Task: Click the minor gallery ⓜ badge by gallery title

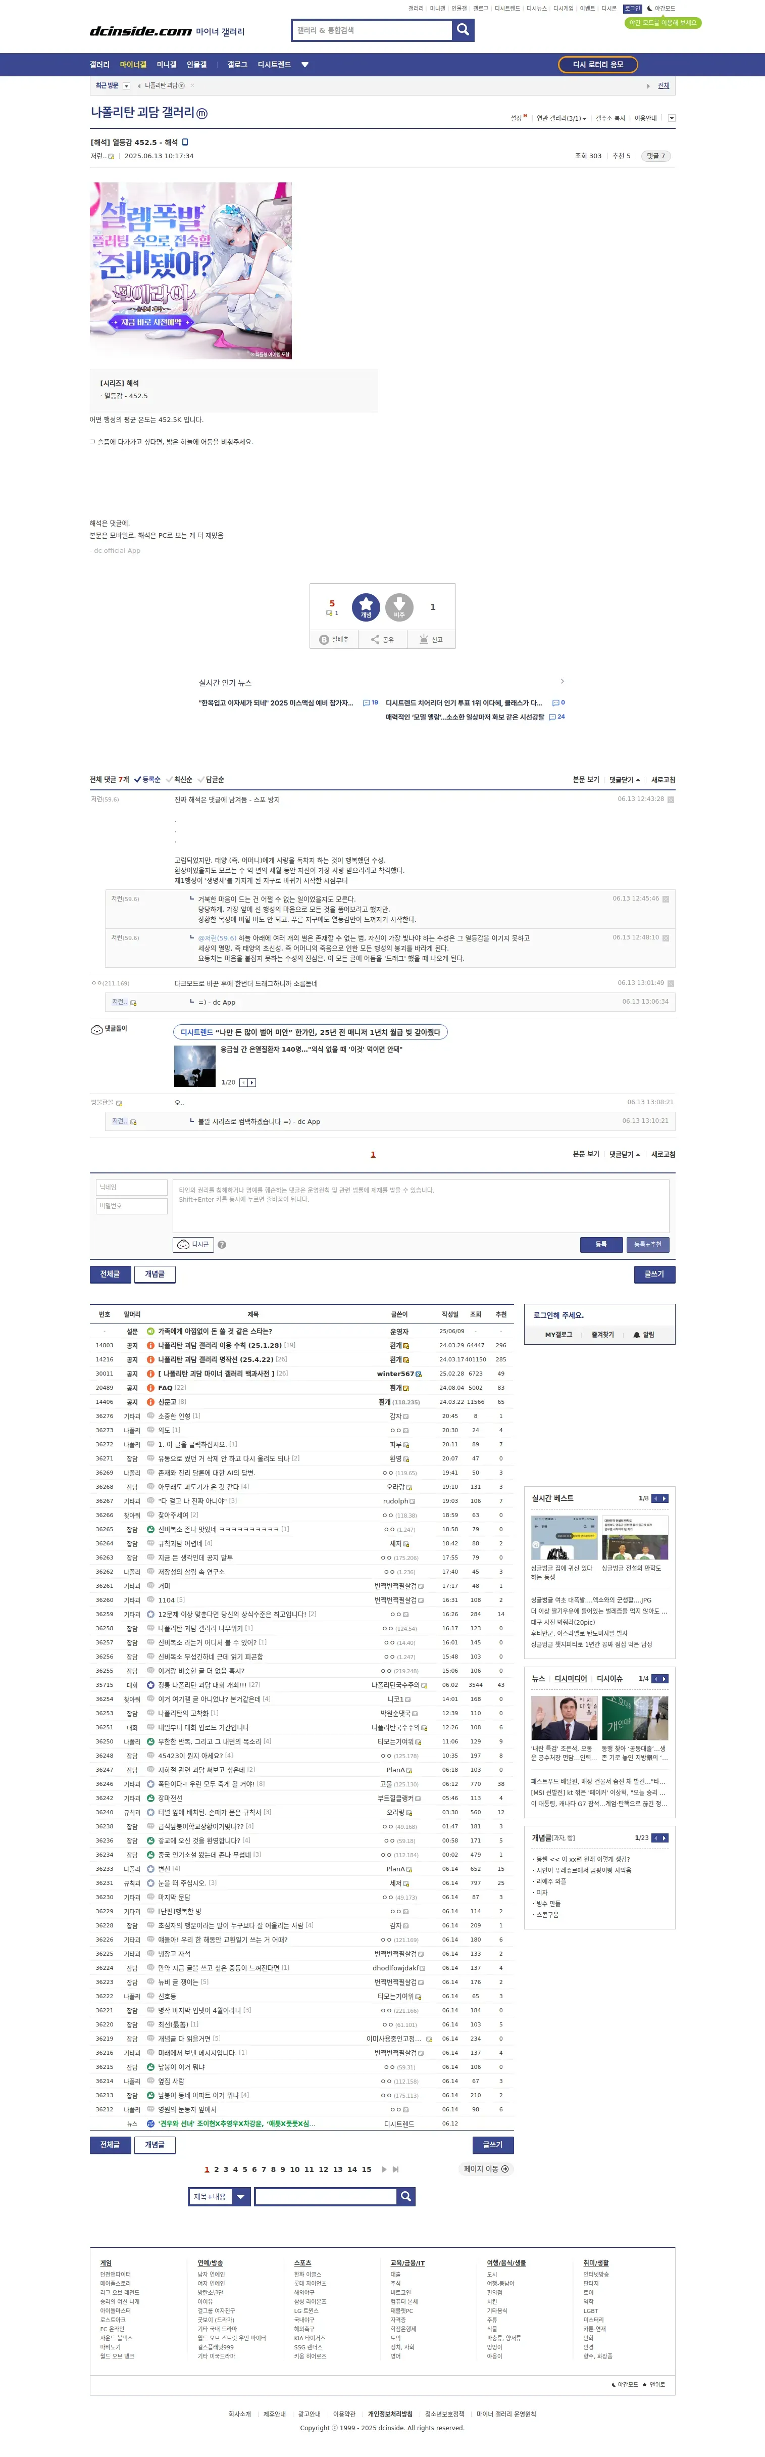Action: coord(202,113)
